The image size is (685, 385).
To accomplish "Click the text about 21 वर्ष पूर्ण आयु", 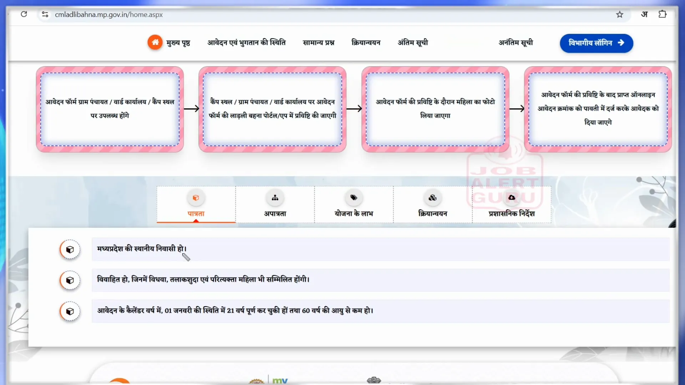I will point(235,310).
